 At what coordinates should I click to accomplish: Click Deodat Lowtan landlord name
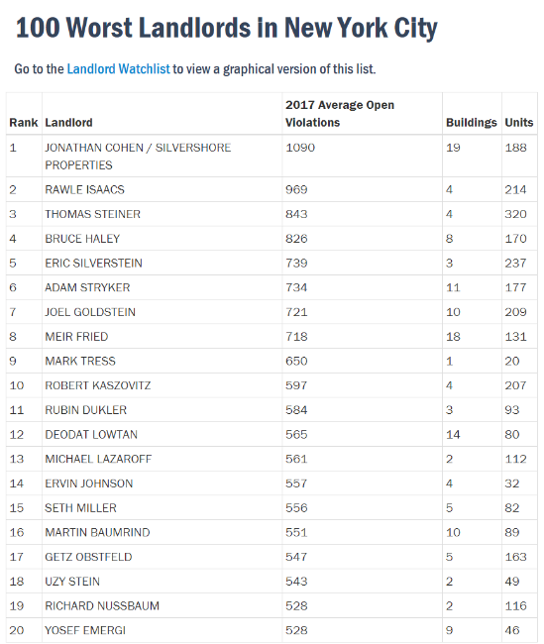pyautogui.click(x=91, y=435)
